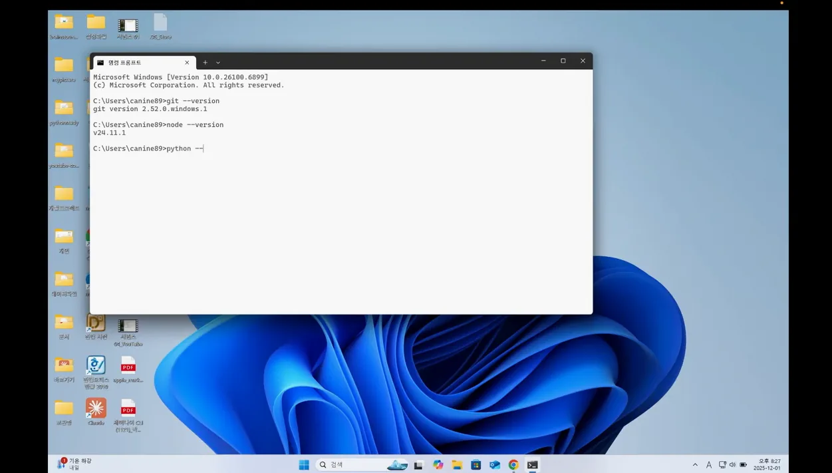This screenshot has width=832, height=473.
Task: Open Outlook from the taskbar
Action: coord(495,465)
